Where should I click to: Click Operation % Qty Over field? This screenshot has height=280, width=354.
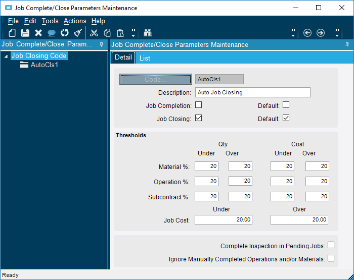point(240,181)
